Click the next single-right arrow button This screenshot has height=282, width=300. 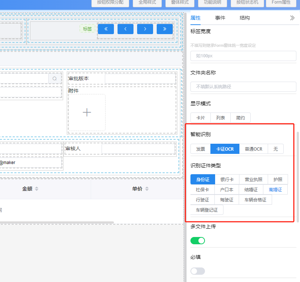pyautogui.click(x=145, y=29)
